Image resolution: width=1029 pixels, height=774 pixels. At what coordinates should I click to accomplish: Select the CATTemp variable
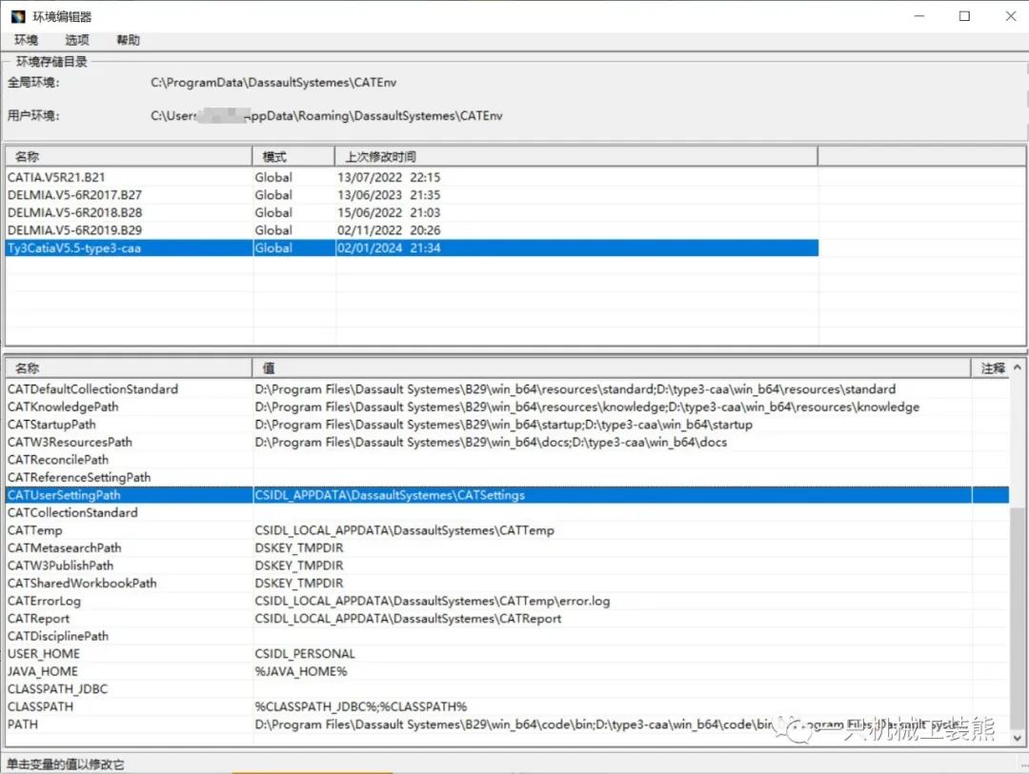(x=35, y=530)
